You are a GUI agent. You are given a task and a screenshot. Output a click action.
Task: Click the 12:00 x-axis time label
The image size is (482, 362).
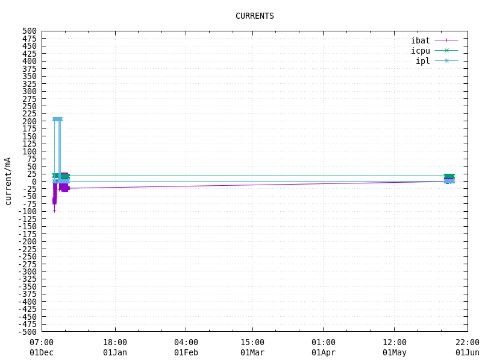(395, 342)
